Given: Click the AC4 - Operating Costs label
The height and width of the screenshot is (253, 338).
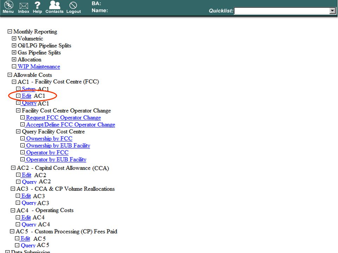Looking at the screenshot, I should [x=45, y=210].
